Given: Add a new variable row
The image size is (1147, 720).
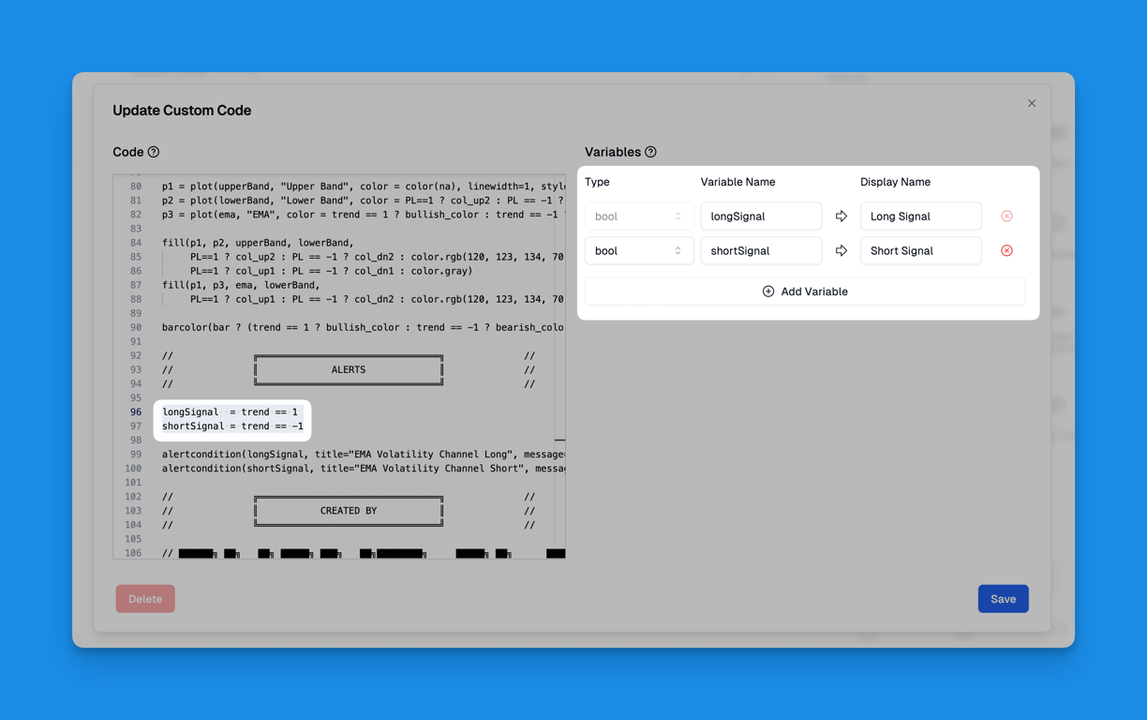Looking at the screenshot, I should coord(805,292).
